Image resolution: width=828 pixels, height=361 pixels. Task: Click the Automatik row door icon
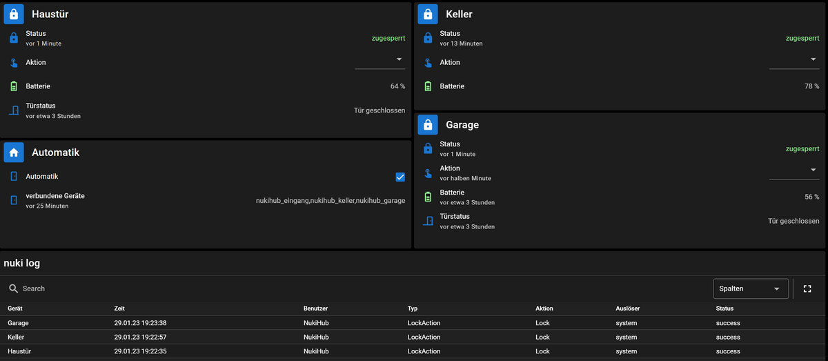pyautogui.click(x=14, y=177)
